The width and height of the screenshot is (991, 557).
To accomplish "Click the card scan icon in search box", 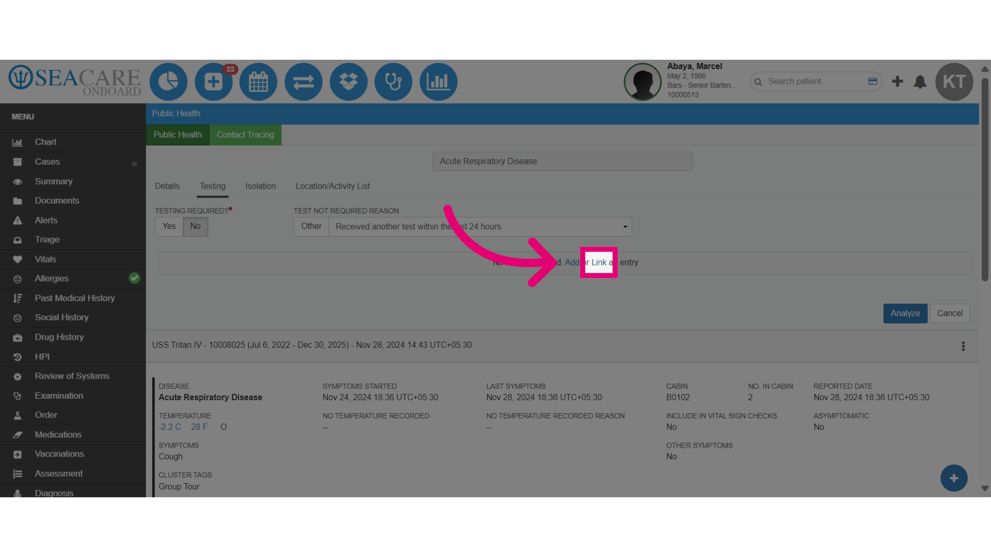I will coord(873,81).
